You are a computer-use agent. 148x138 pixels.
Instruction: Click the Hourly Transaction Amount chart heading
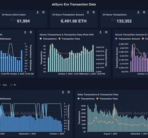tap(131, 34)
